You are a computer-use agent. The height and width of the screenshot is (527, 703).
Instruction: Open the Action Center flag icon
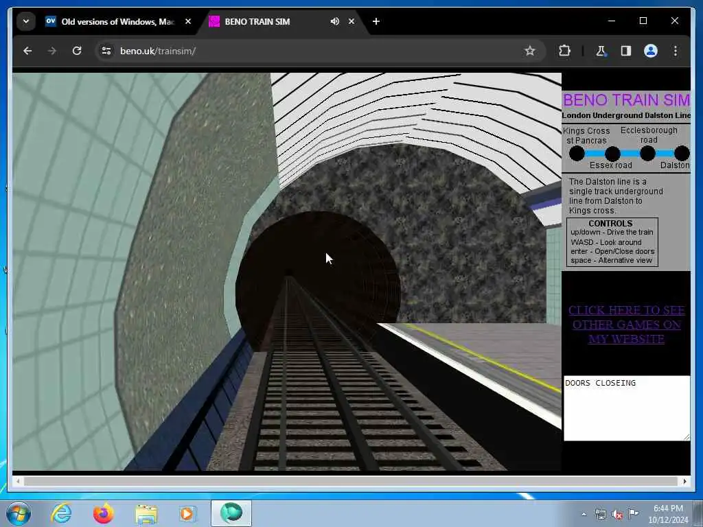[x=633, y=514]
